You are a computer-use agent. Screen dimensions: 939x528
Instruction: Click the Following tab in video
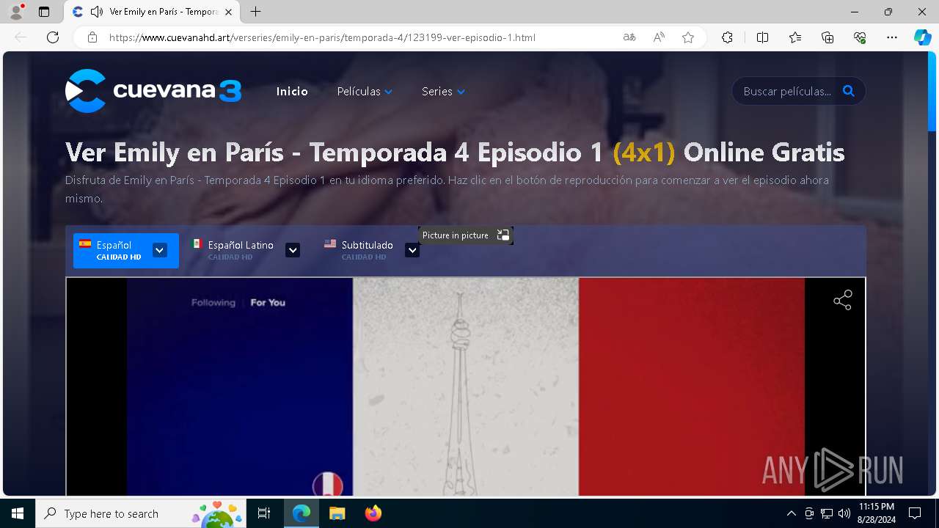coord(213,302)
